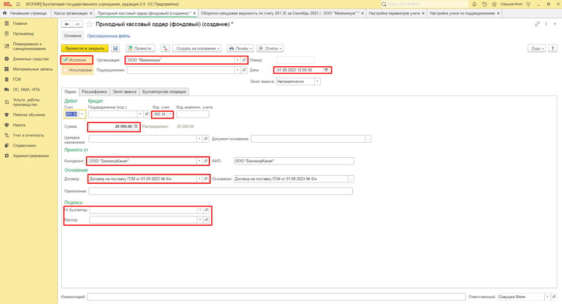Open Подразделение (кор.) item via link icon
This screenshot has height=304, width=562.
point(147,114)
